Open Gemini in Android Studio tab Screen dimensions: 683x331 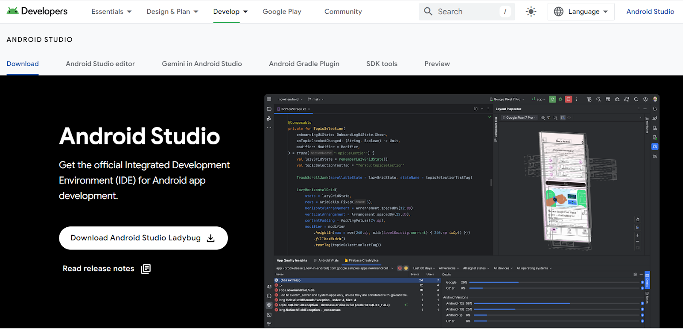[x=202, y=64]
